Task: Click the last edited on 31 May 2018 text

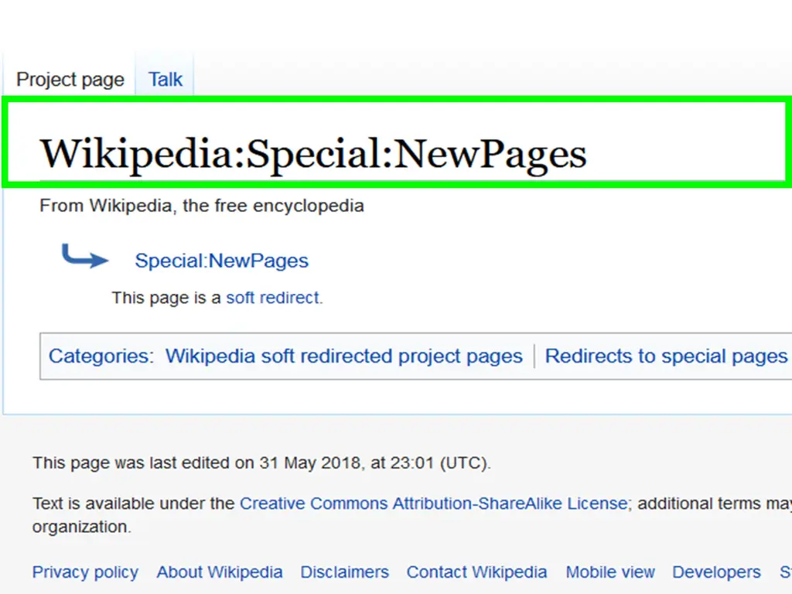Action: [261, 463]
